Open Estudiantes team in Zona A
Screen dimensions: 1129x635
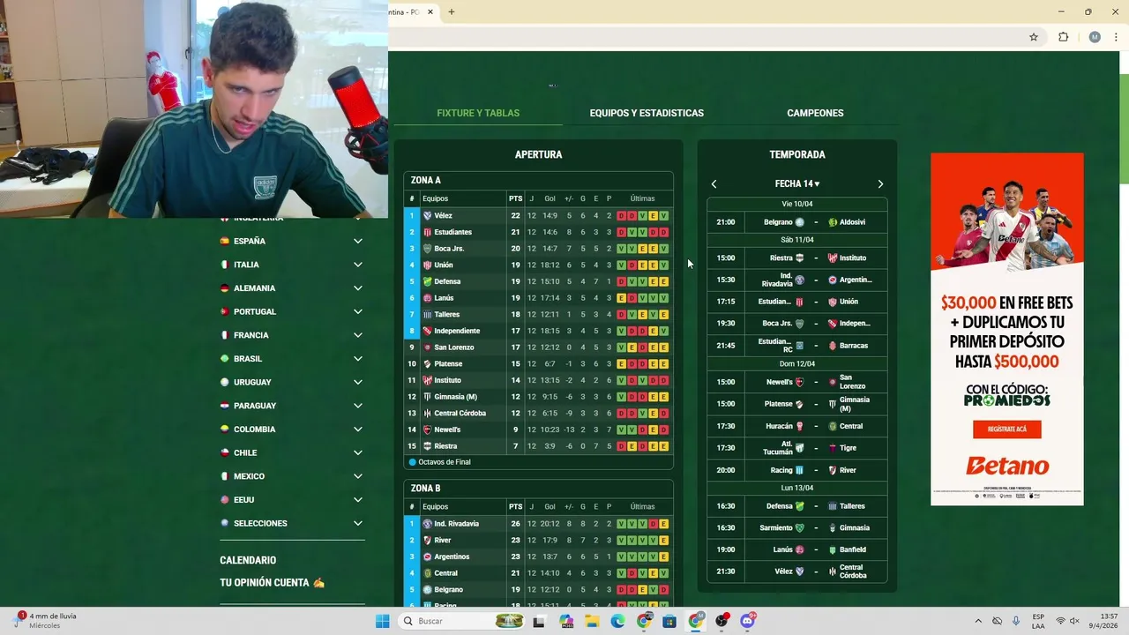[x=452, y=232]
